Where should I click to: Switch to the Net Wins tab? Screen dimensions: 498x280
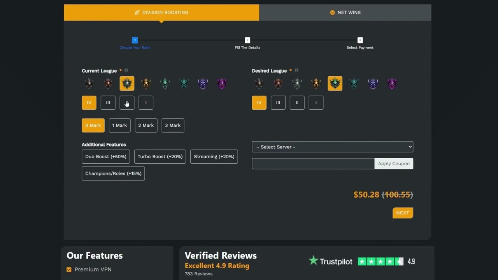345,12
